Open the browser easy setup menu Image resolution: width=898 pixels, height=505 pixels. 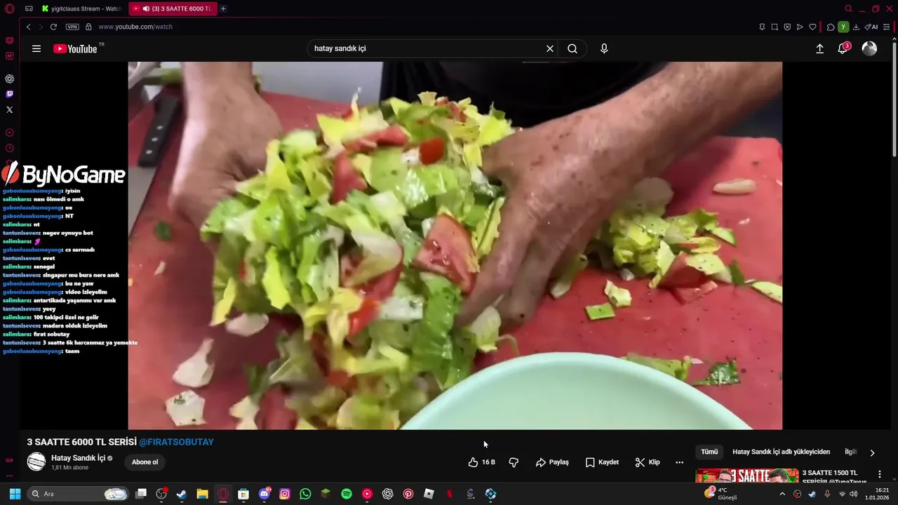point(886,27)
